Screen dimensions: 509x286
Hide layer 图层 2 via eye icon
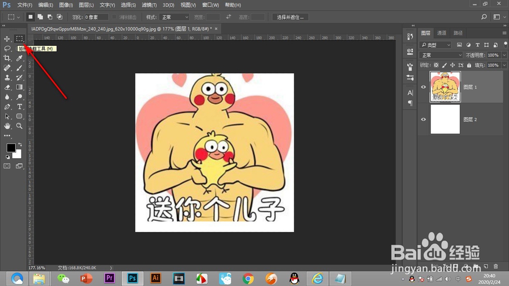423,120
